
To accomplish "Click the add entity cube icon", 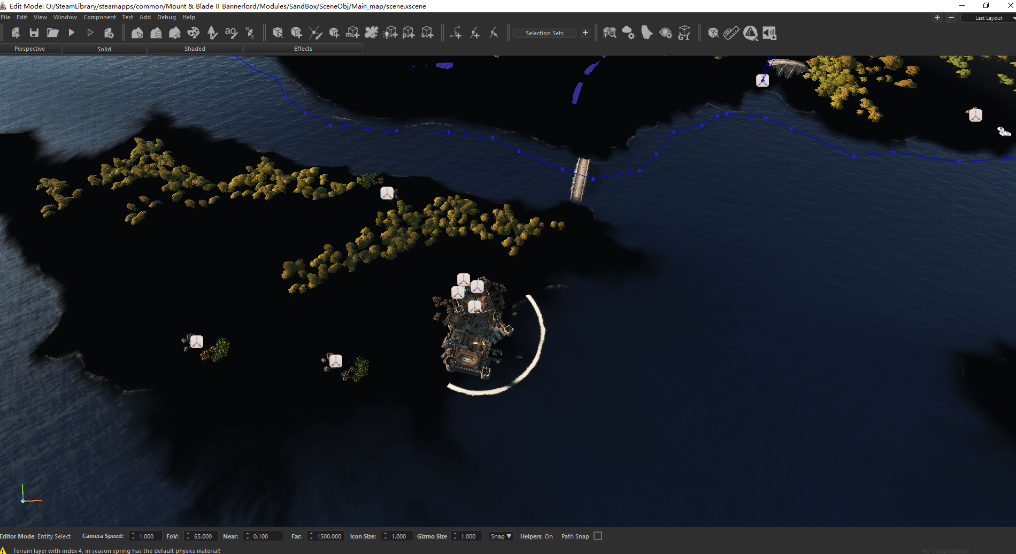I will click(x=297, y=33).
